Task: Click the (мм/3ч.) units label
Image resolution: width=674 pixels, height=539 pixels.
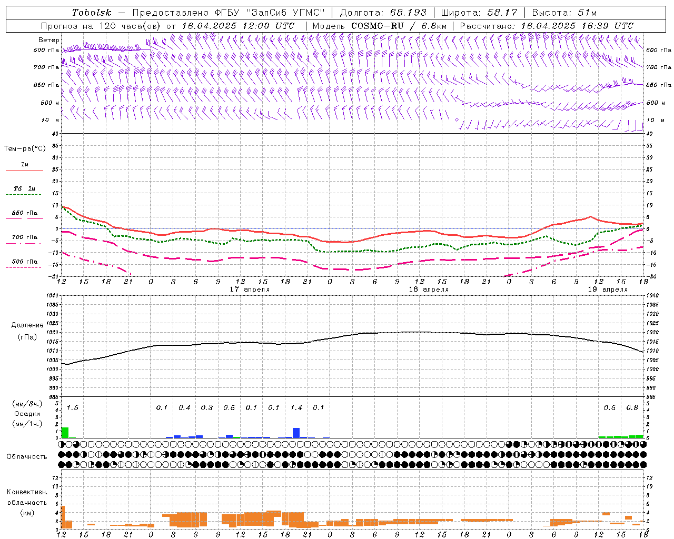Action: (27, 404)
